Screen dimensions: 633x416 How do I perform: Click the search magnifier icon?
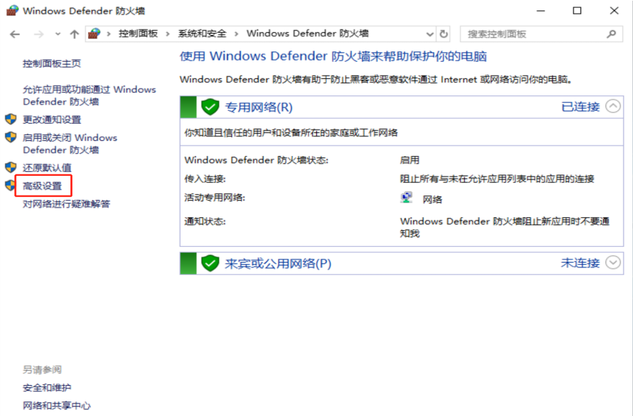click(x=612, y=34)
